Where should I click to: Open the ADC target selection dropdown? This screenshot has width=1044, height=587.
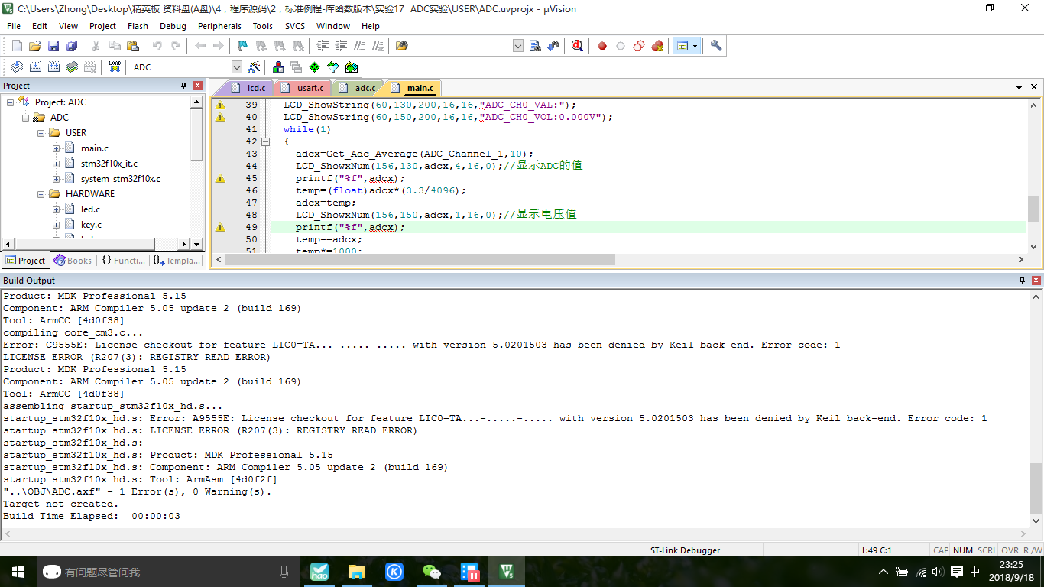point(237,67)
